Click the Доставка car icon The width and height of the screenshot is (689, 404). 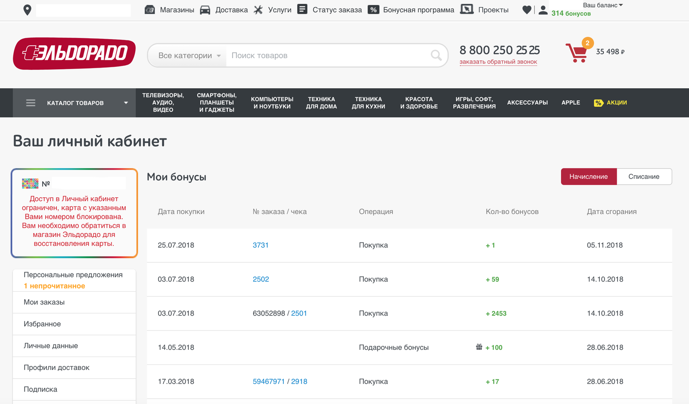click(205, 9)
